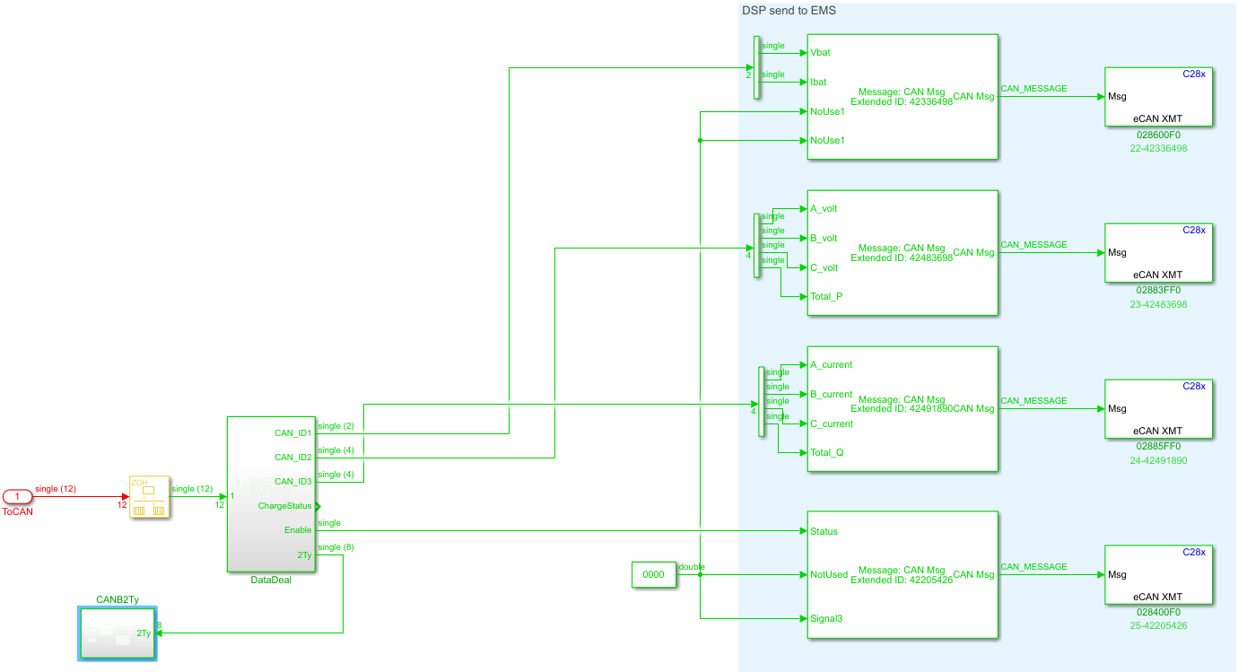Select the DataDeal subsystem block
The width and height of the screenshot is (1238, 672).
271,493
